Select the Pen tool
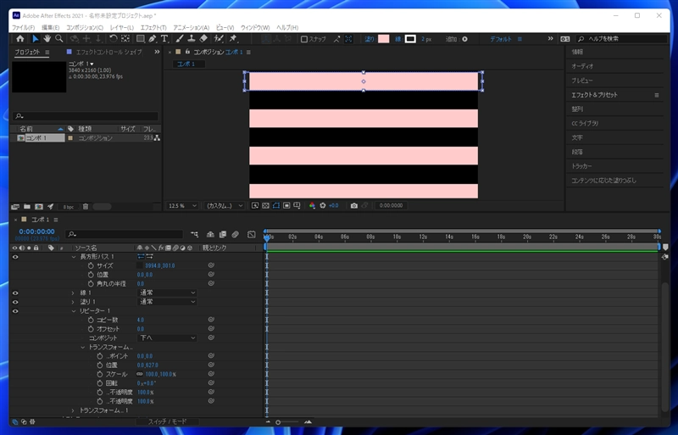 (x=152, y=38)
